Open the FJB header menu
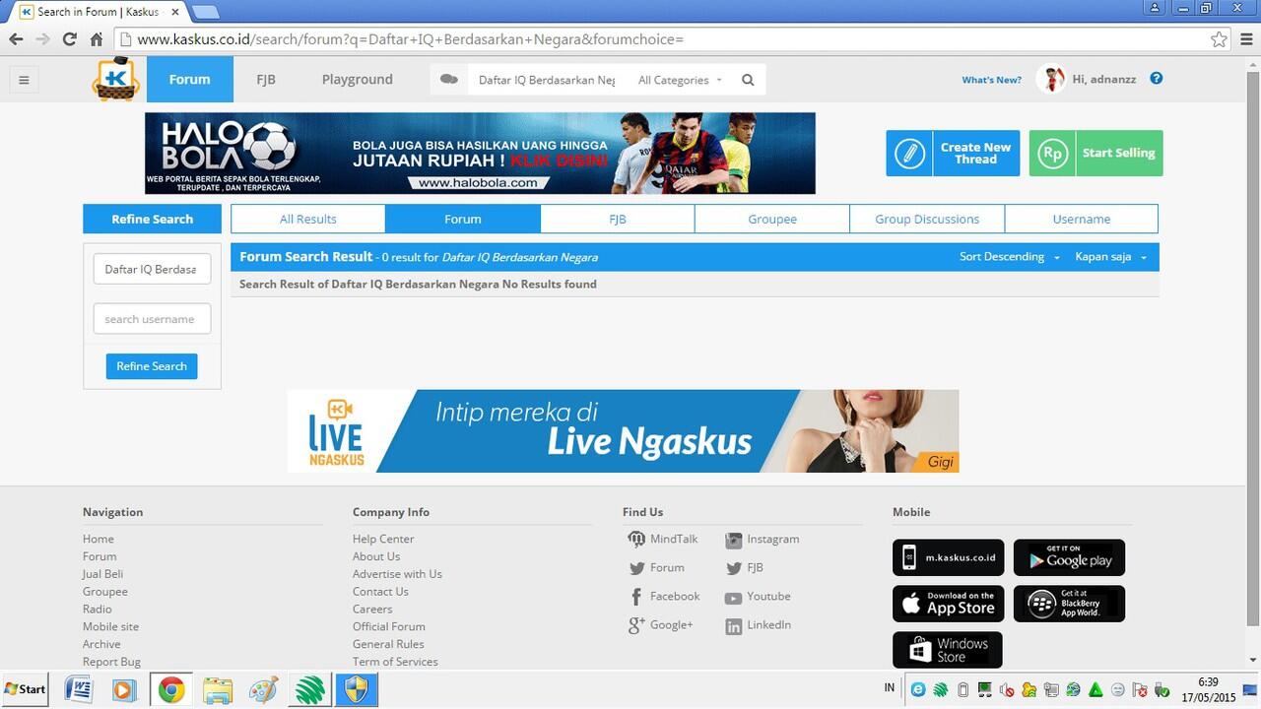 click(266, 80)
